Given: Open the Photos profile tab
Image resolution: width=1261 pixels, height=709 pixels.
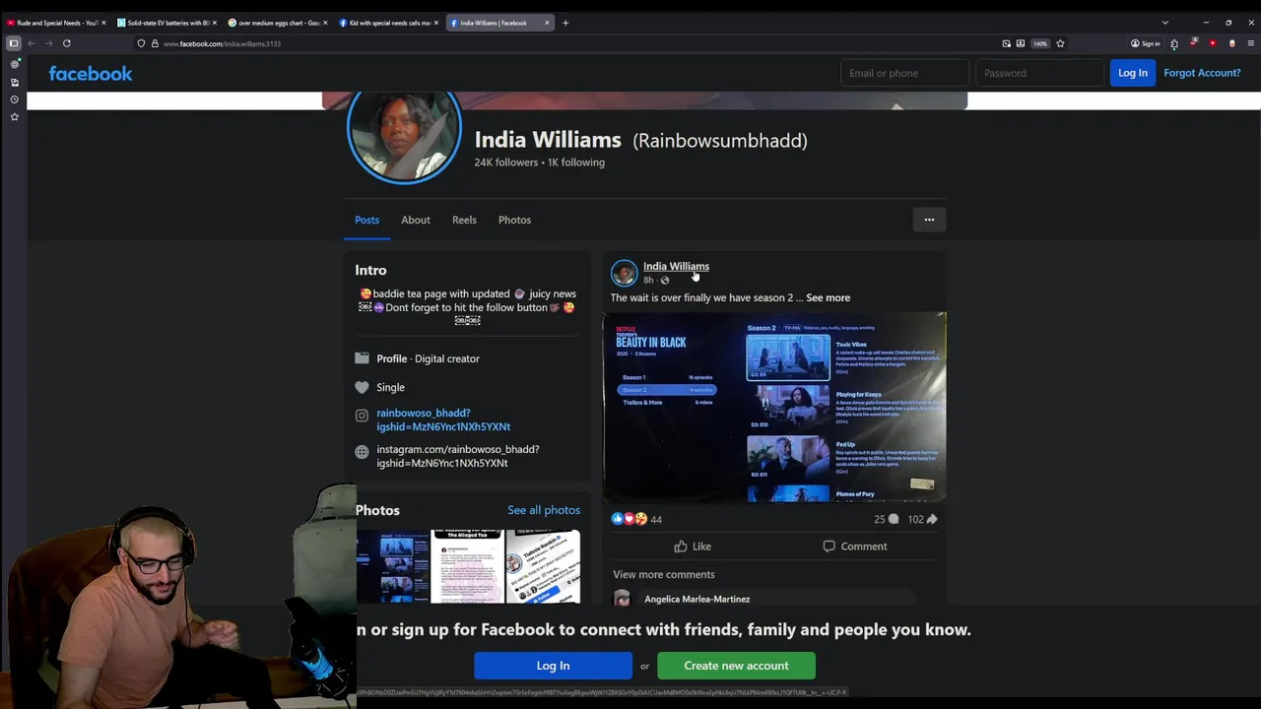Looking at the screenshot, I should coord(514,220).
